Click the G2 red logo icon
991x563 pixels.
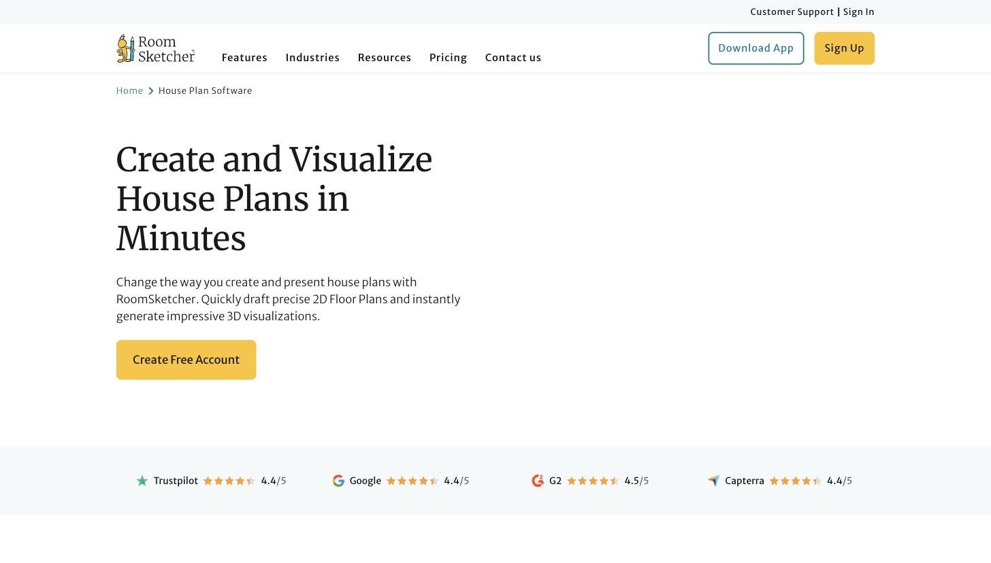tap(538, 481)
